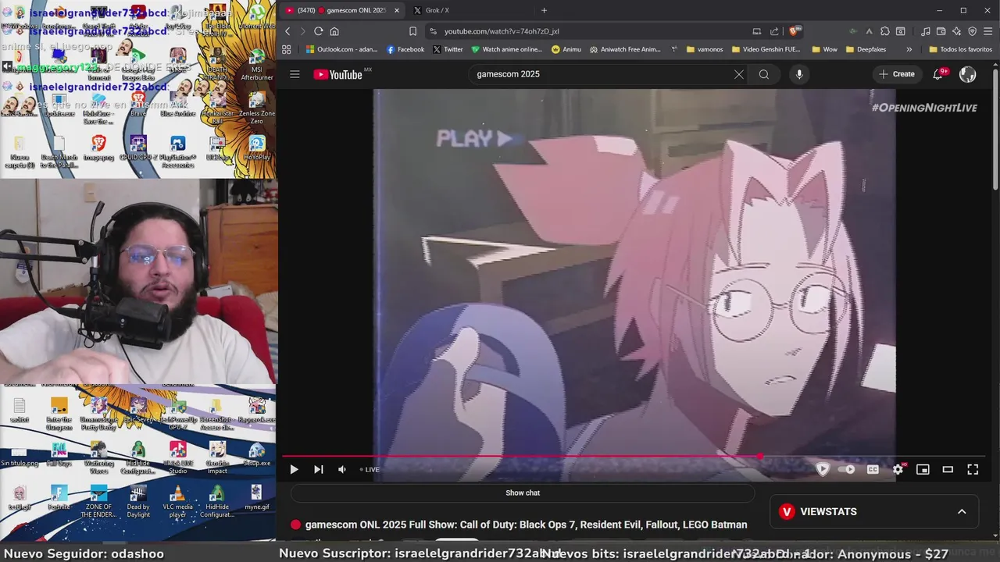This screenshot has height=562, width=1000.
Task: Play the gamescom video
Action: tap(294, 469)
